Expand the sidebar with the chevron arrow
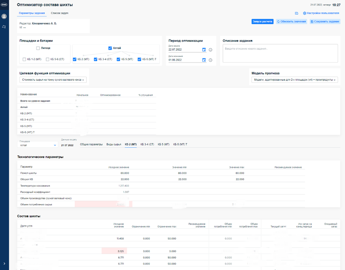Viewport: 345px width, 270px height. click(x=4, y=263)
